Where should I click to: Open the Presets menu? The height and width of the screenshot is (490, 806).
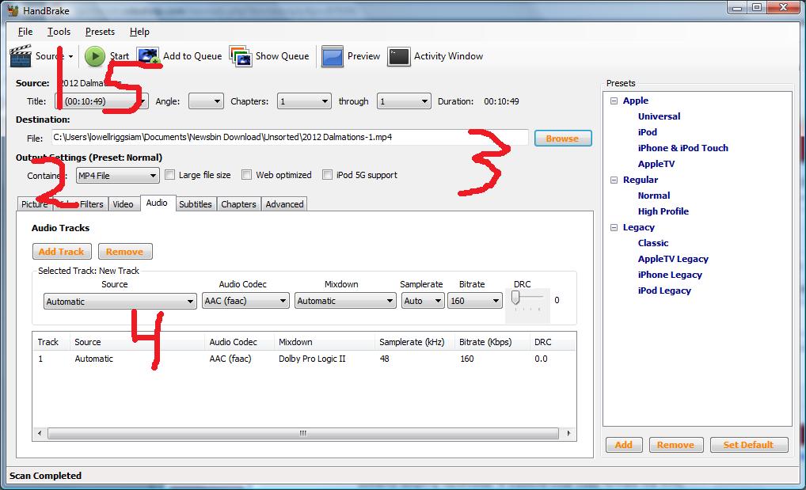100,32
